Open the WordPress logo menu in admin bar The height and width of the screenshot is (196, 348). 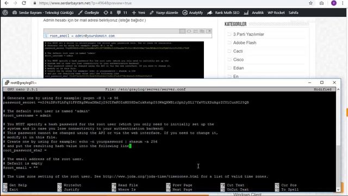pyautogui.click(x=5, y=13)
